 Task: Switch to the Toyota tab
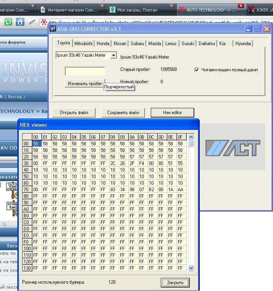[64, 43]
